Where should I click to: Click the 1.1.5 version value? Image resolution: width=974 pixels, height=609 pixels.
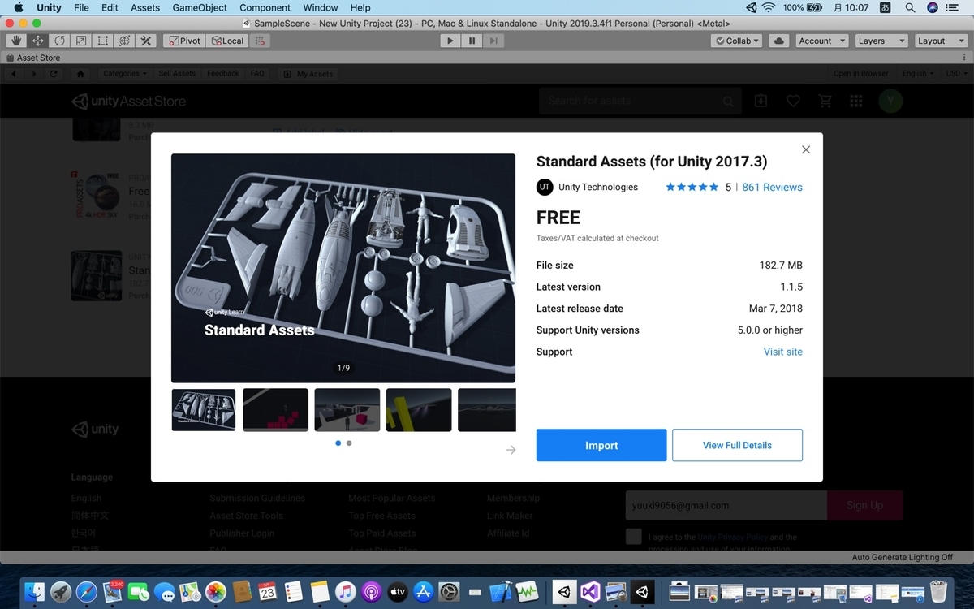[791, 287]
